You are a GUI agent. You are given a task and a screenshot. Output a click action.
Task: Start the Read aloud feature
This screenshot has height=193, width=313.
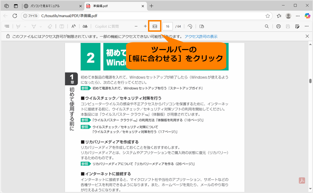[x=73, y=26]
